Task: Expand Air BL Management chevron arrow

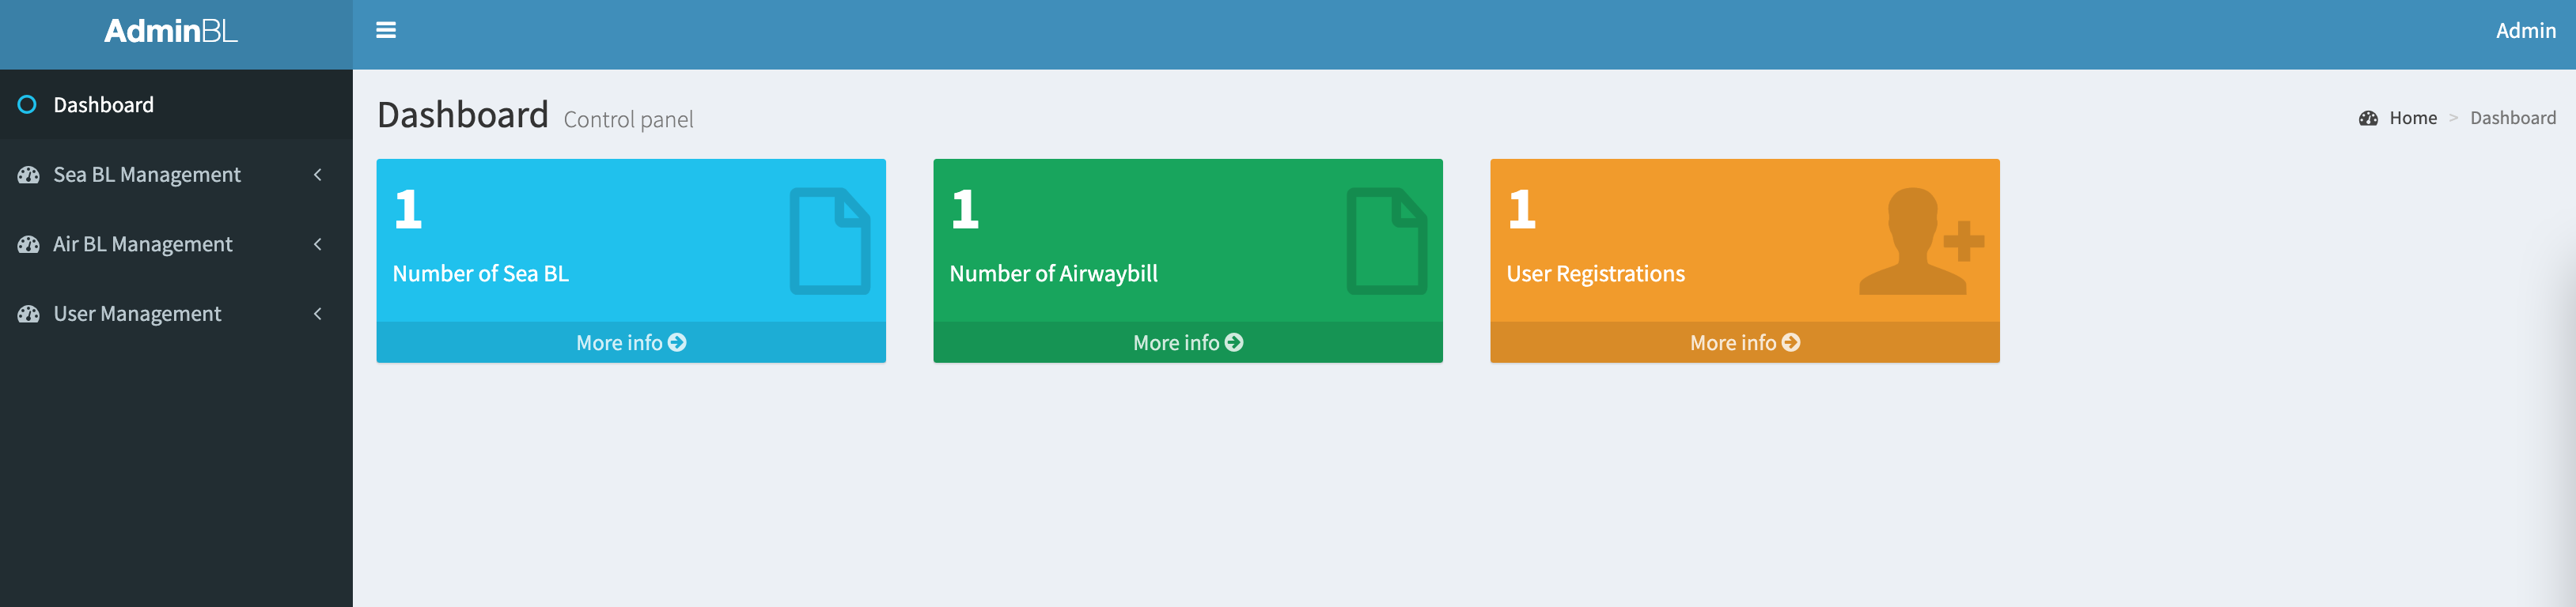Action: point(318,244)
